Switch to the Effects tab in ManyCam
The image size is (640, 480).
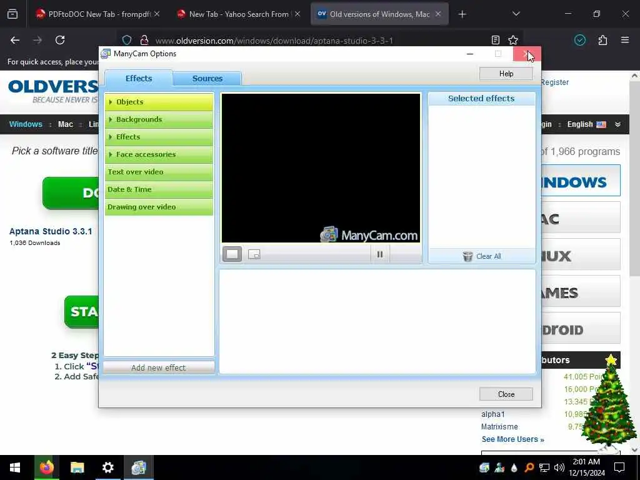click(139, 78)
